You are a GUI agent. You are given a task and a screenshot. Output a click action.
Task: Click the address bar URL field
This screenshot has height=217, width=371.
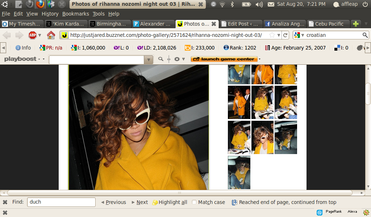(x=166, y=35)
